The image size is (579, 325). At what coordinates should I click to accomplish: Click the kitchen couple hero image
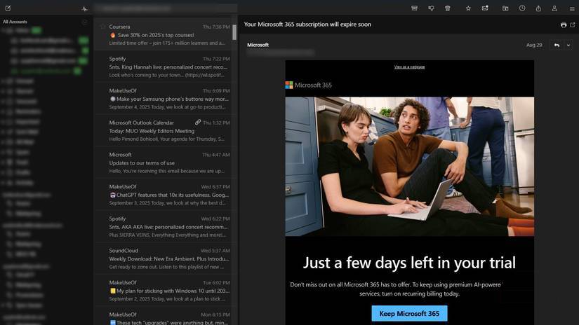409,167
